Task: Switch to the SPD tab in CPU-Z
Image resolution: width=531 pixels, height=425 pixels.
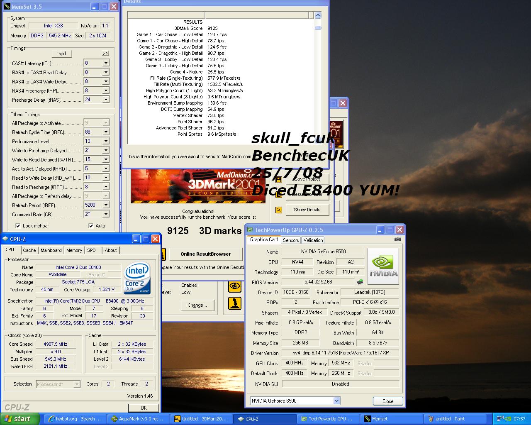Action: click(92, 250)
